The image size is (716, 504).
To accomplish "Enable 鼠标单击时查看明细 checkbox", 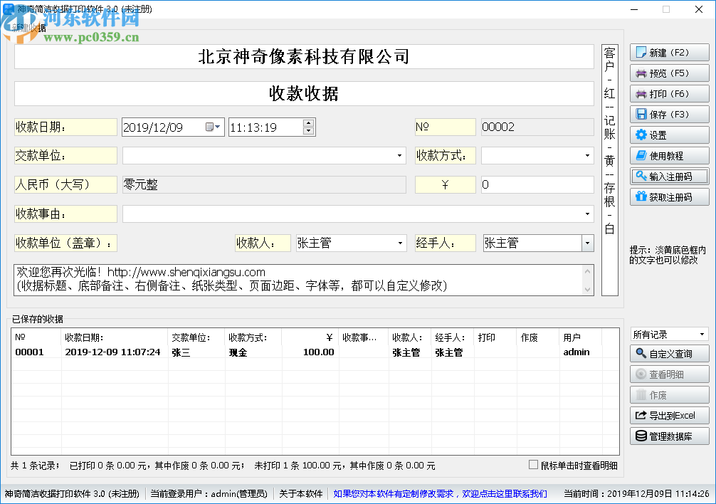I will (532, 464).
